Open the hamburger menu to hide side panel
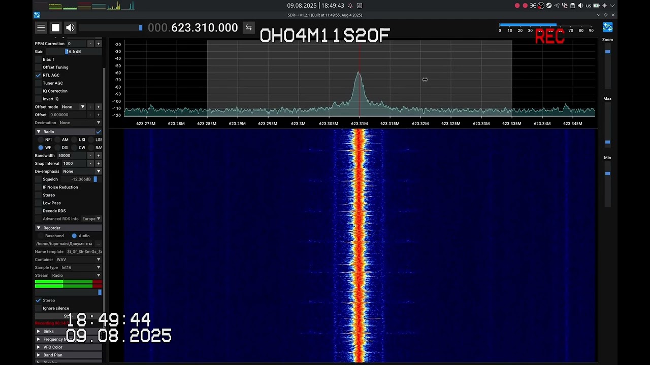This screenshot has height=365, width=650. (41, 28)
